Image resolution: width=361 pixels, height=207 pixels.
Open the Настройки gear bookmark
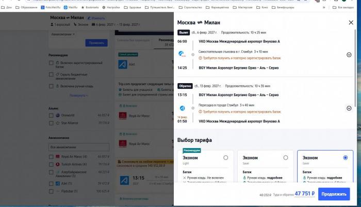[111, 7]
